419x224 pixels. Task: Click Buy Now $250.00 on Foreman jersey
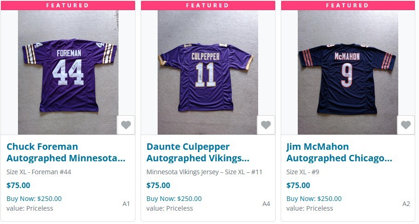tap(34, 199)
